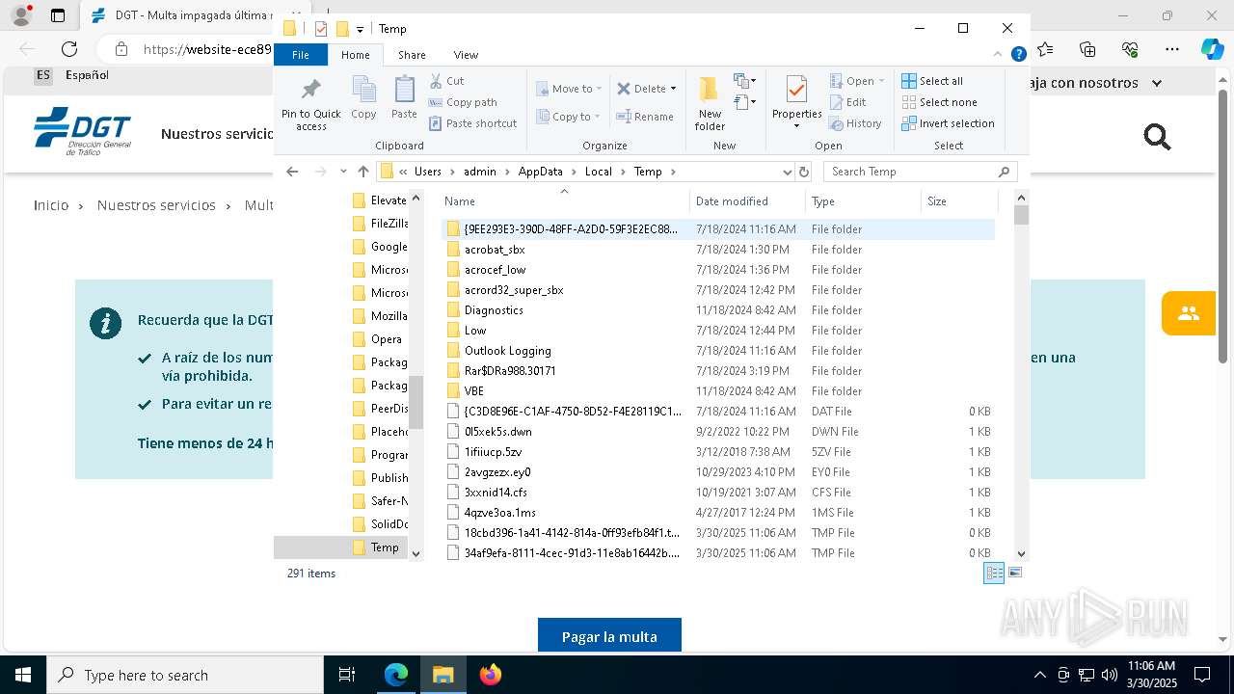Open the View ribbon tab
This screenshot has width=1234, height=694.
[x=466, y=55]
